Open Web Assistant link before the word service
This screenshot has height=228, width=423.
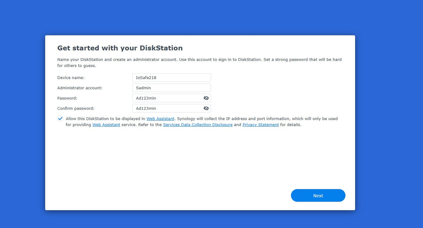point(106,125)
